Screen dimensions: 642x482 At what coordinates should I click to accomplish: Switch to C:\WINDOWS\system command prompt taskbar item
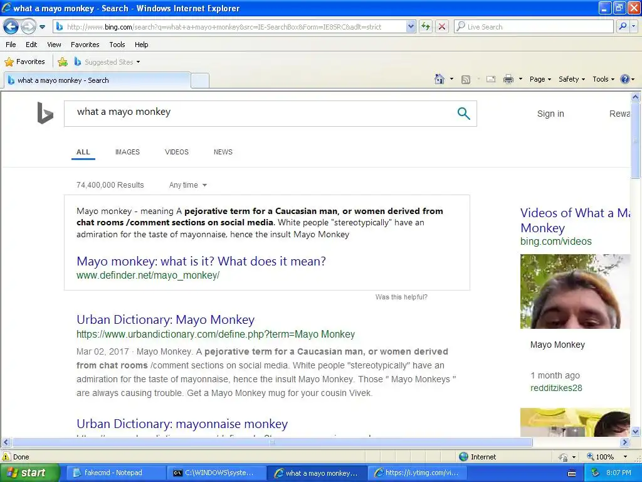pyautogui.click(x=216, y=473)
